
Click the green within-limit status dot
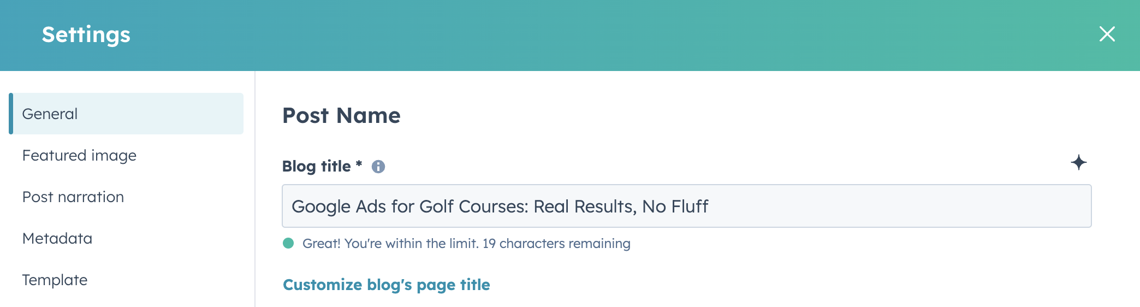(288, 243)
